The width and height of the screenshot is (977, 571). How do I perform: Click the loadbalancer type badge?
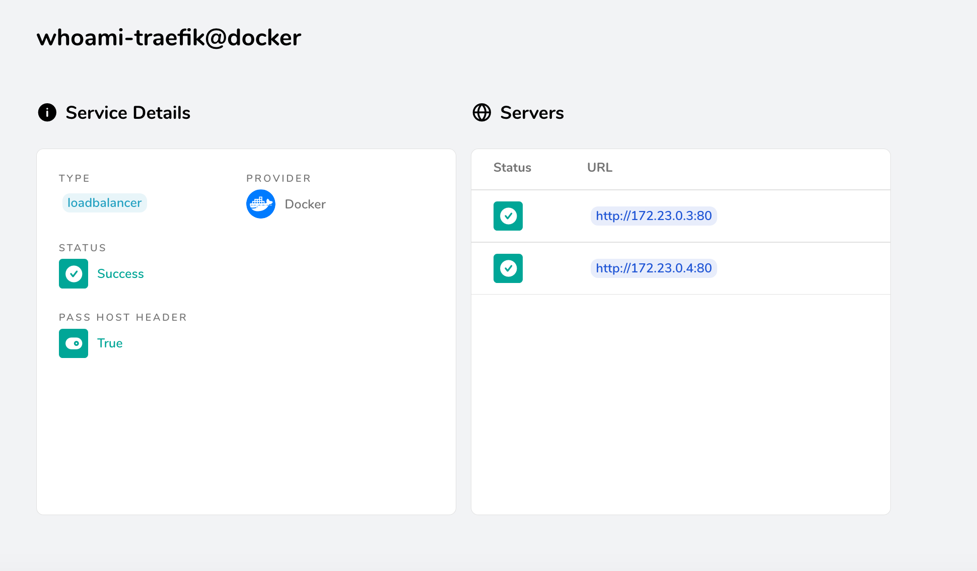coord(104,203)
